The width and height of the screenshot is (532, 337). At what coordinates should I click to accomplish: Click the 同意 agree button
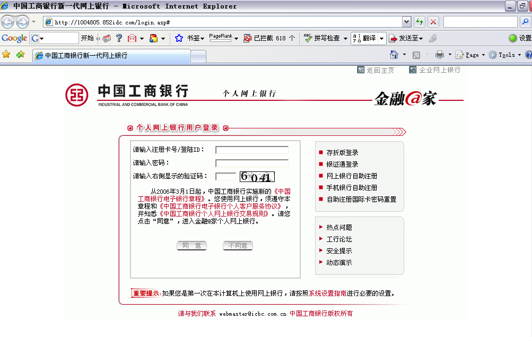(191, 245)
